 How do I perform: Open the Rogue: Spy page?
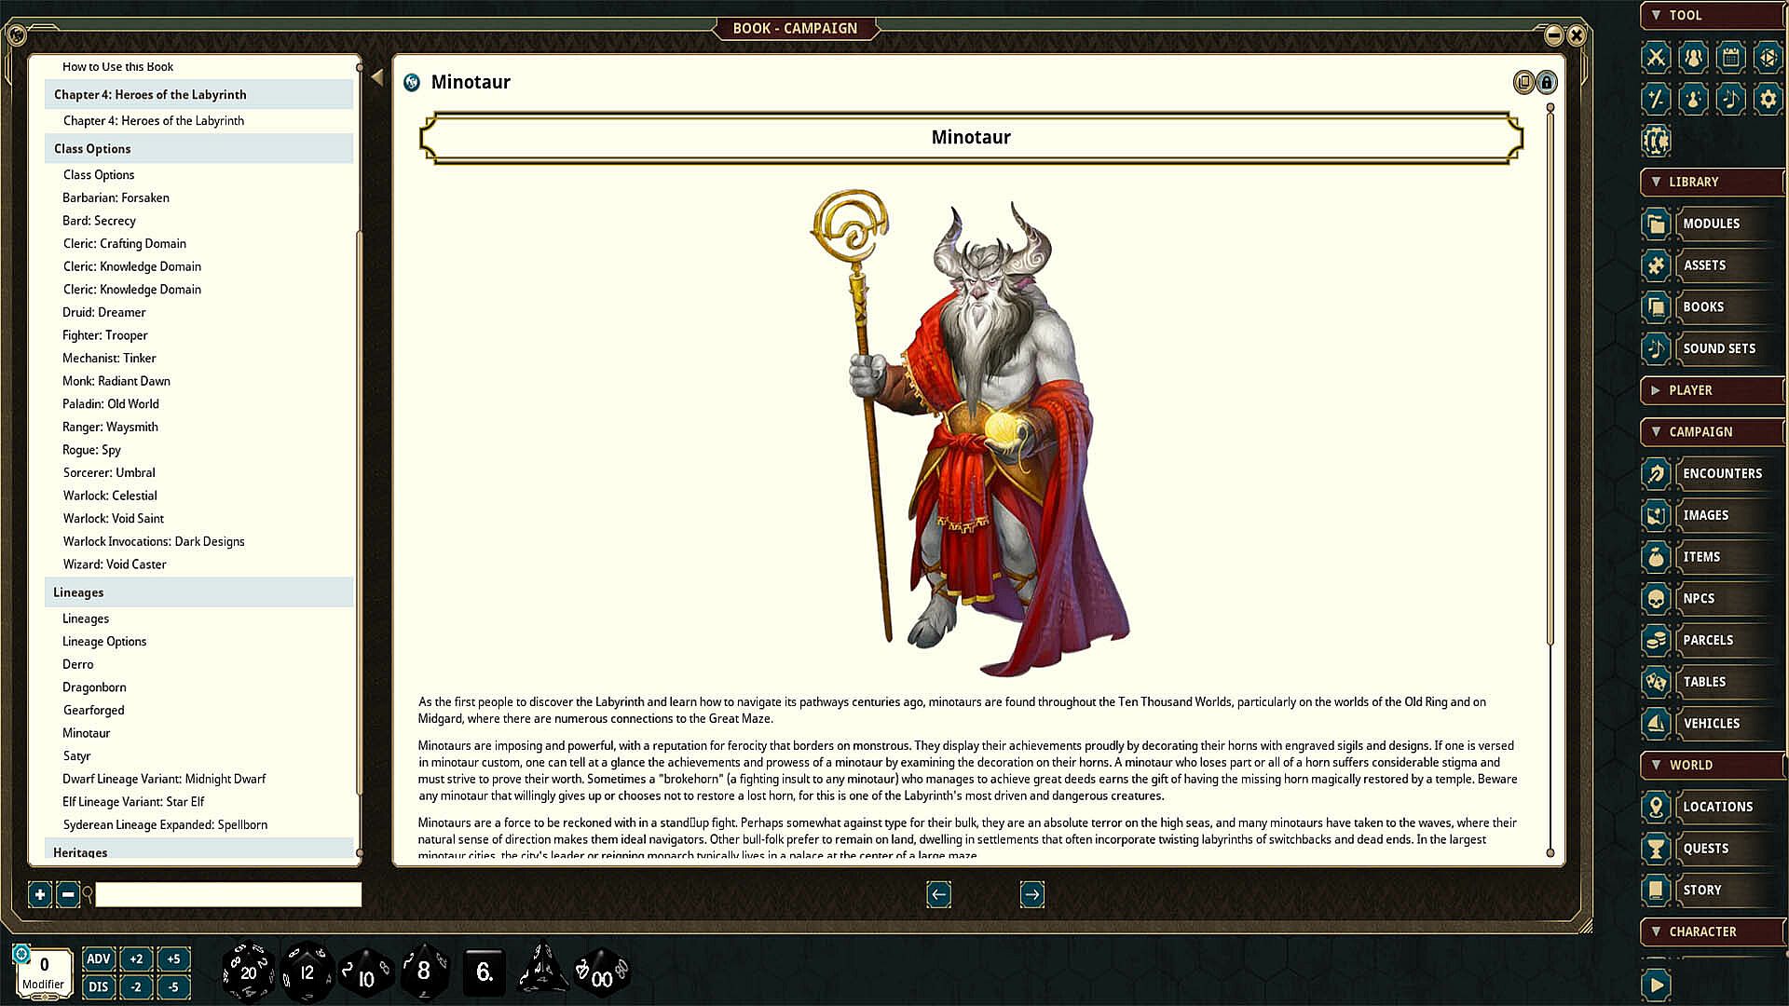(x=91, y=450)
